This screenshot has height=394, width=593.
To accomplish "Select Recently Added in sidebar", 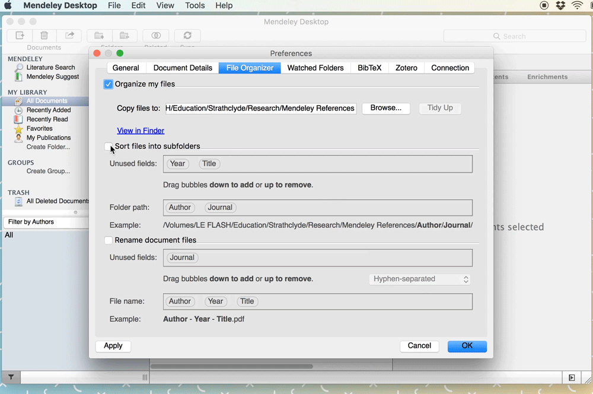I will click(49, 110).
